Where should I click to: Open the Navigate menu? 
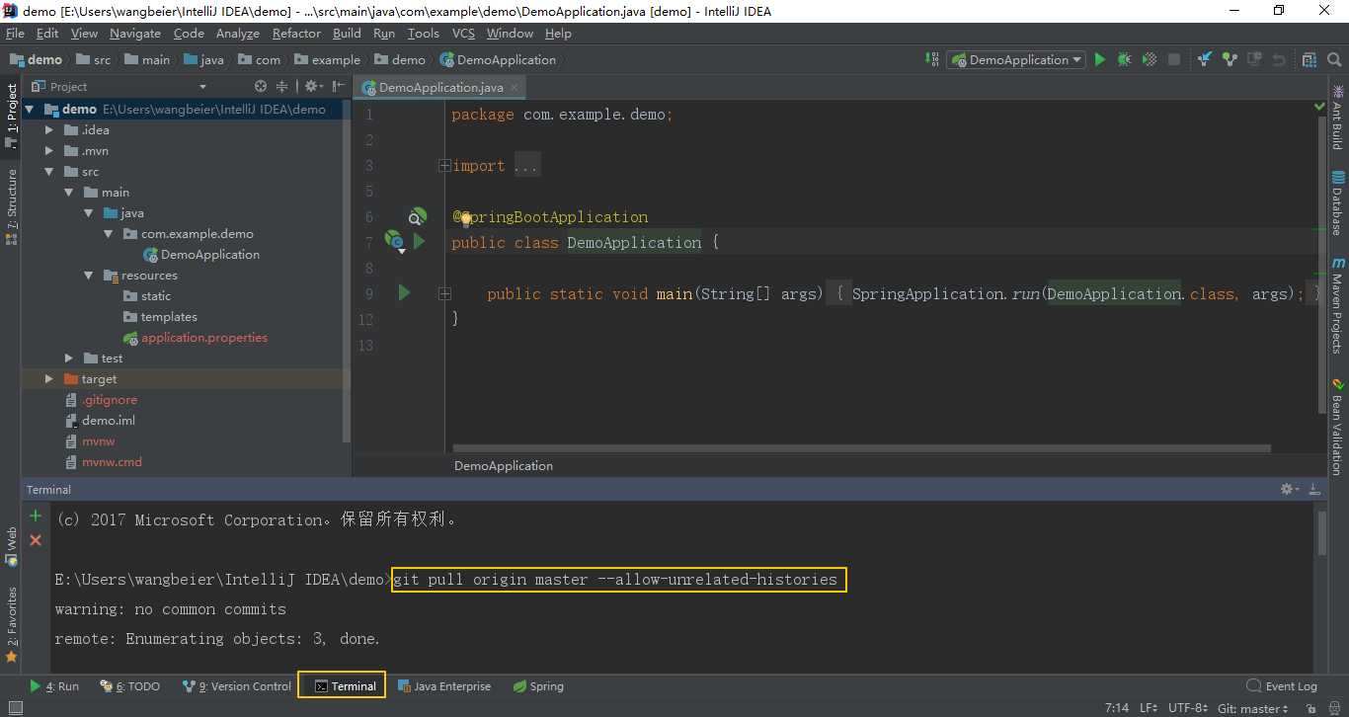[x=135, y=33]
